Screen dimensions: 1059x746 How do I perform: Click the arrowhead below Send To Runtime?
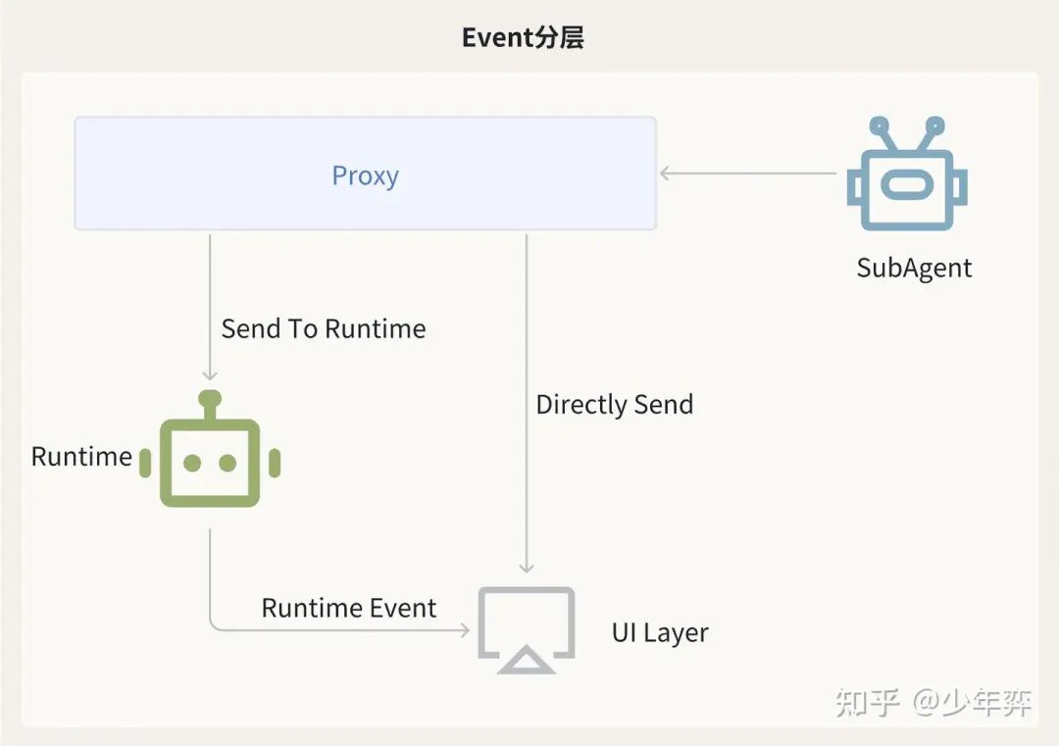pyautogui.click(x=210, y=374)
